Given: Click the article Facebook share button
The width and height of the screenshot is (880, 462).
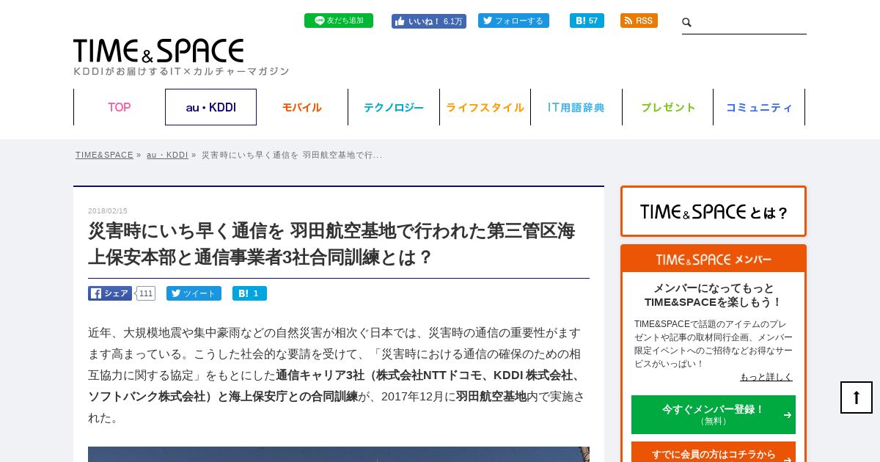Looking at the screenshot, I should tap(110, 293).
